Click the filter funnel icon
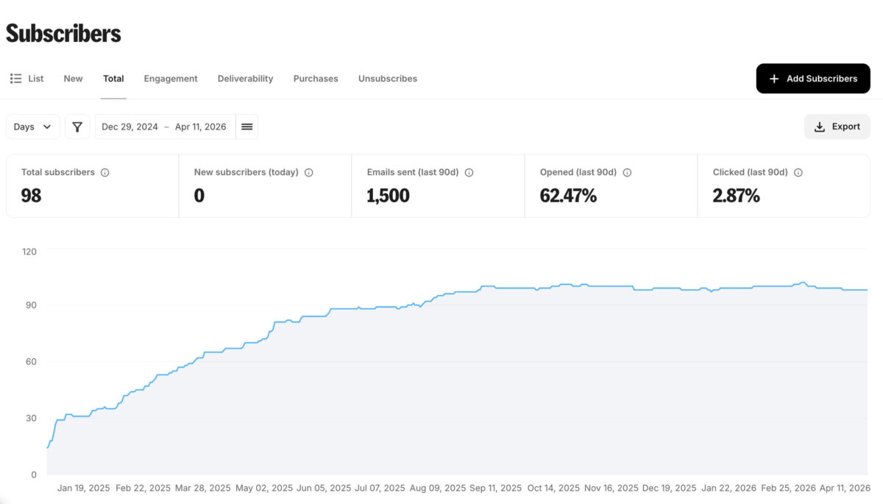This screenshot has width=883, height=504. [x=77, y=127]
